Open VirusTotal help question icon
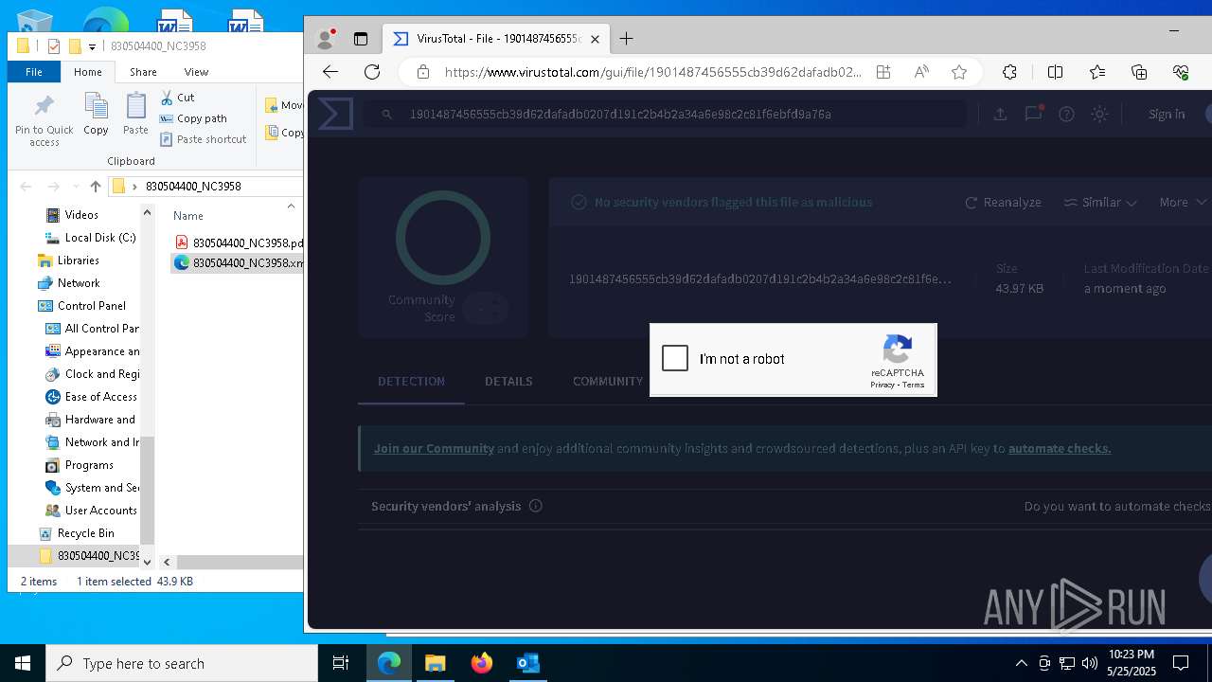This screenshot has width=1212, height=682. 1066,114
